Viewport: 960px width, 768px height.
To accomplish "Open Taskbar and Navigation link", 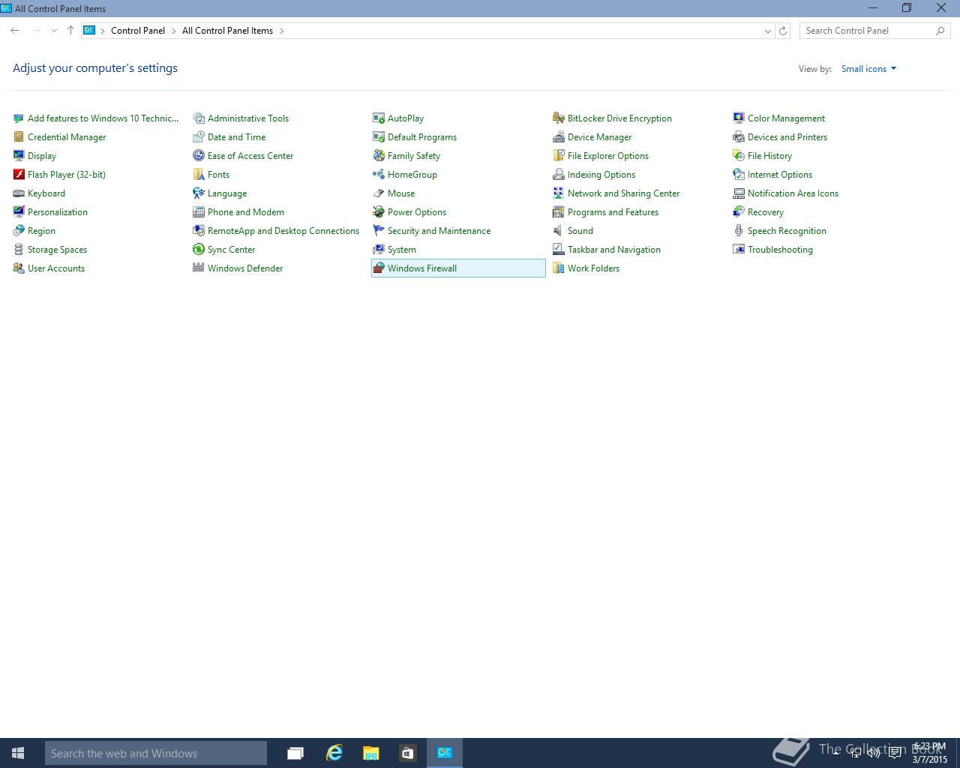I will [614, 250].
